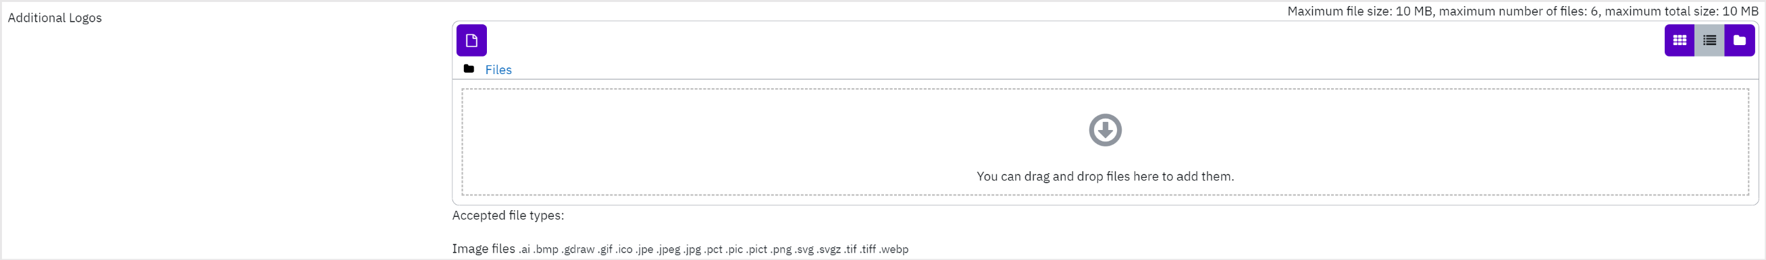Viewport: 1766px width, 260px height.
Task: Select the Additional Logos field label
Action: pos(55,18)
